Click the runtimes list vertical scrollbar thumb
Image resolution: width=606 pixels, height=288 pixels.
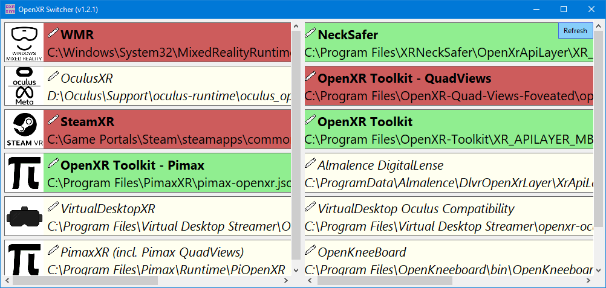tap(296, 145)
